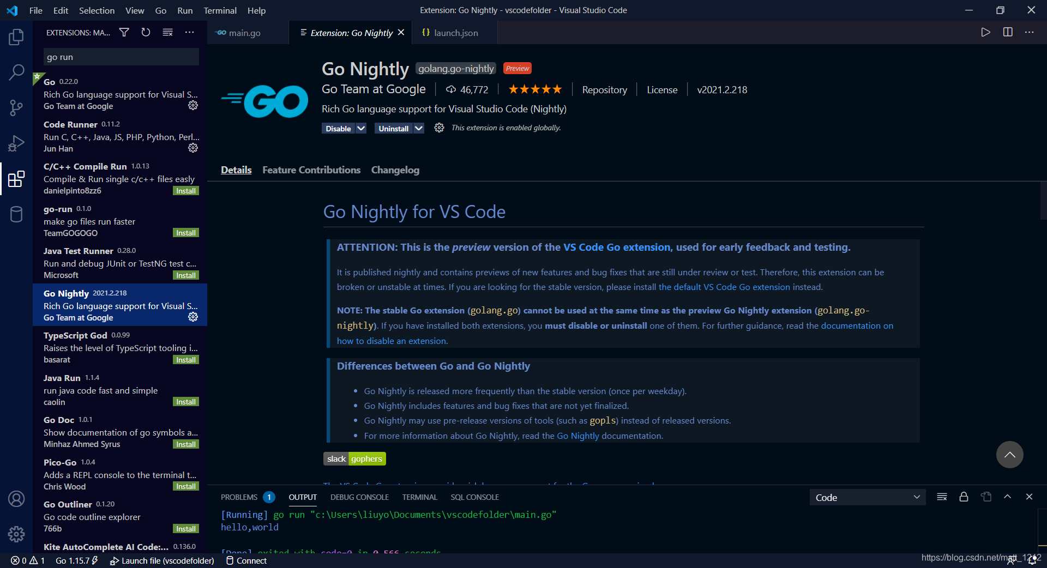This screenshot has width=1047, height=568.
Task: Open the Go Nightly documentation link
Action: click(x=577, y=436)
